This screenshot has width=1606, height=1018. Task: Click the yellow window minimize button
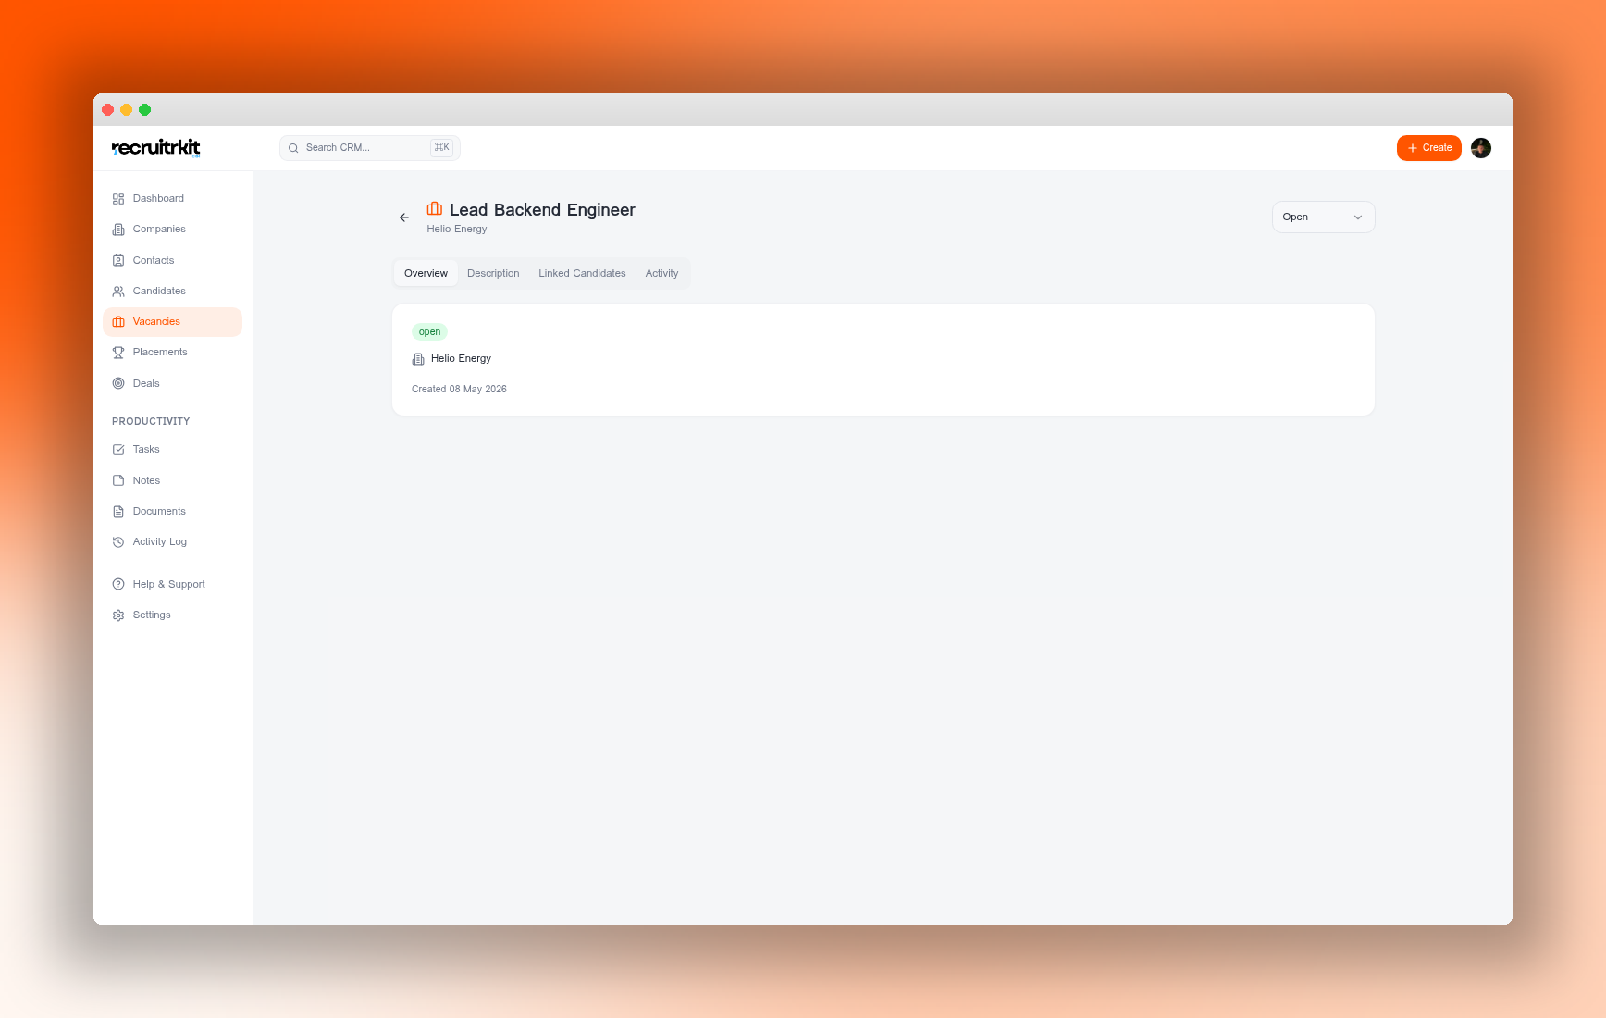click(126, 110)
